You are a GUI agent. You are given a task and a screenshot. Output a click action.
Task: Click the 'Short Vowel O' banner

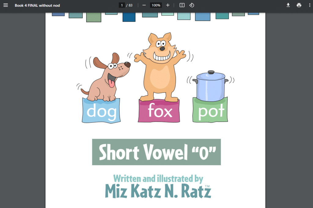pyautogui.click(x=156, y=152)
